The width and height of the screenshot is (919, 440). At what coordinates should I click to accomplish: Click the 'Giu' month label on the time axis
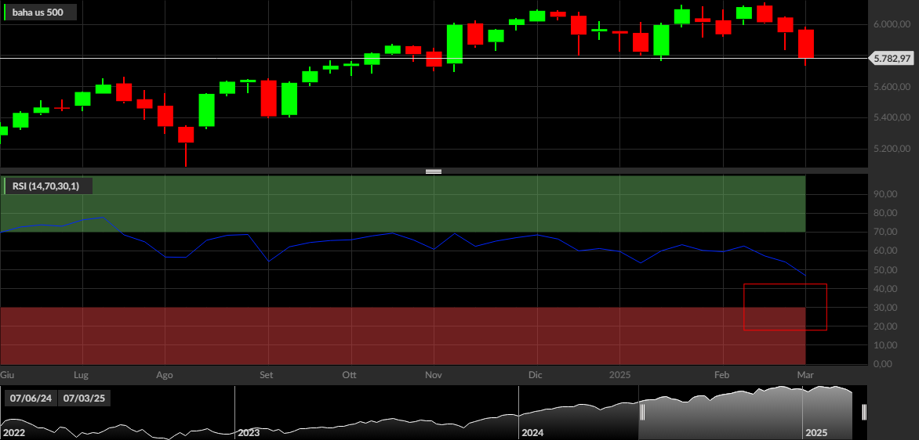coord(6,374)
